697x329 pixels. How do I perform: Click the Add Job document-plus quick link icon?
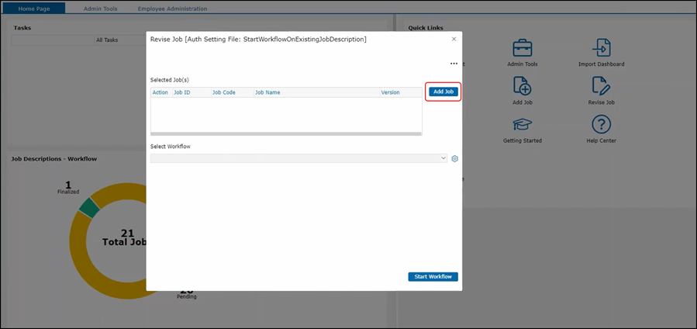click(x=522, y=85)
